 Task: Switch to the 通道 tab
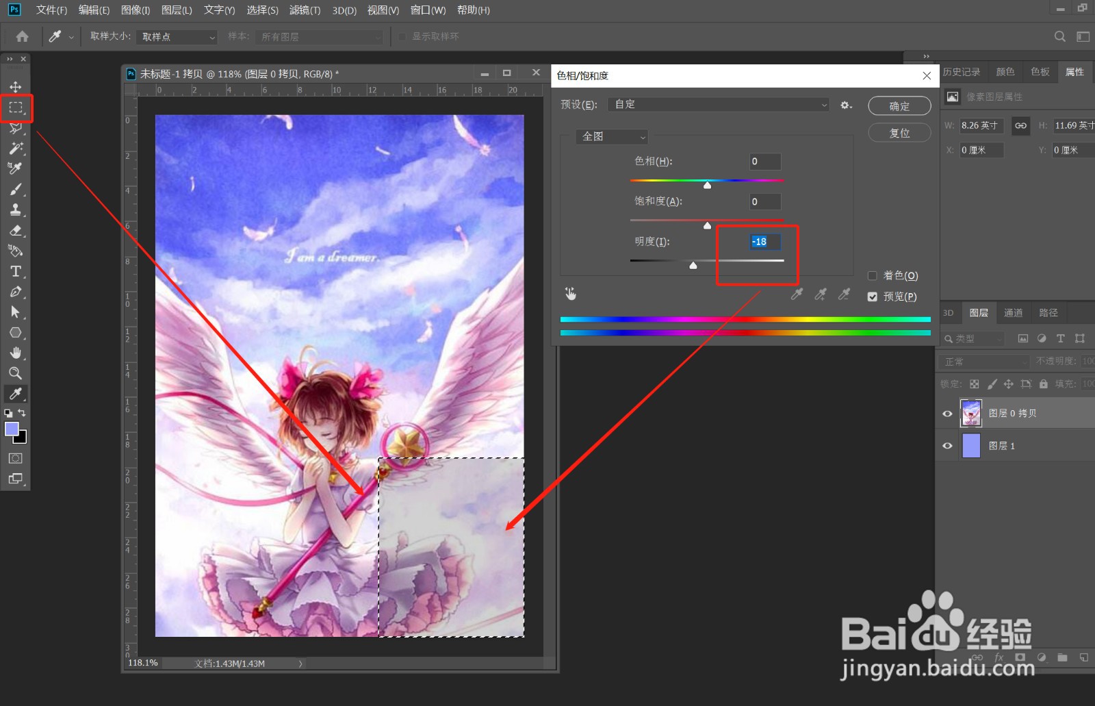(1013, 313)
